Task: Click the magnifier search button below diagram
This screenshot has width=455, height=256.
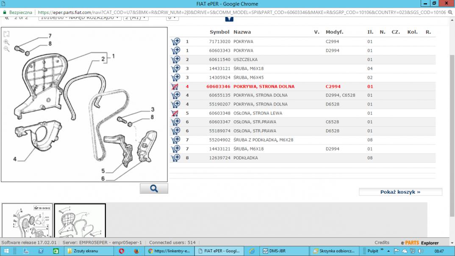Action: 154,189
